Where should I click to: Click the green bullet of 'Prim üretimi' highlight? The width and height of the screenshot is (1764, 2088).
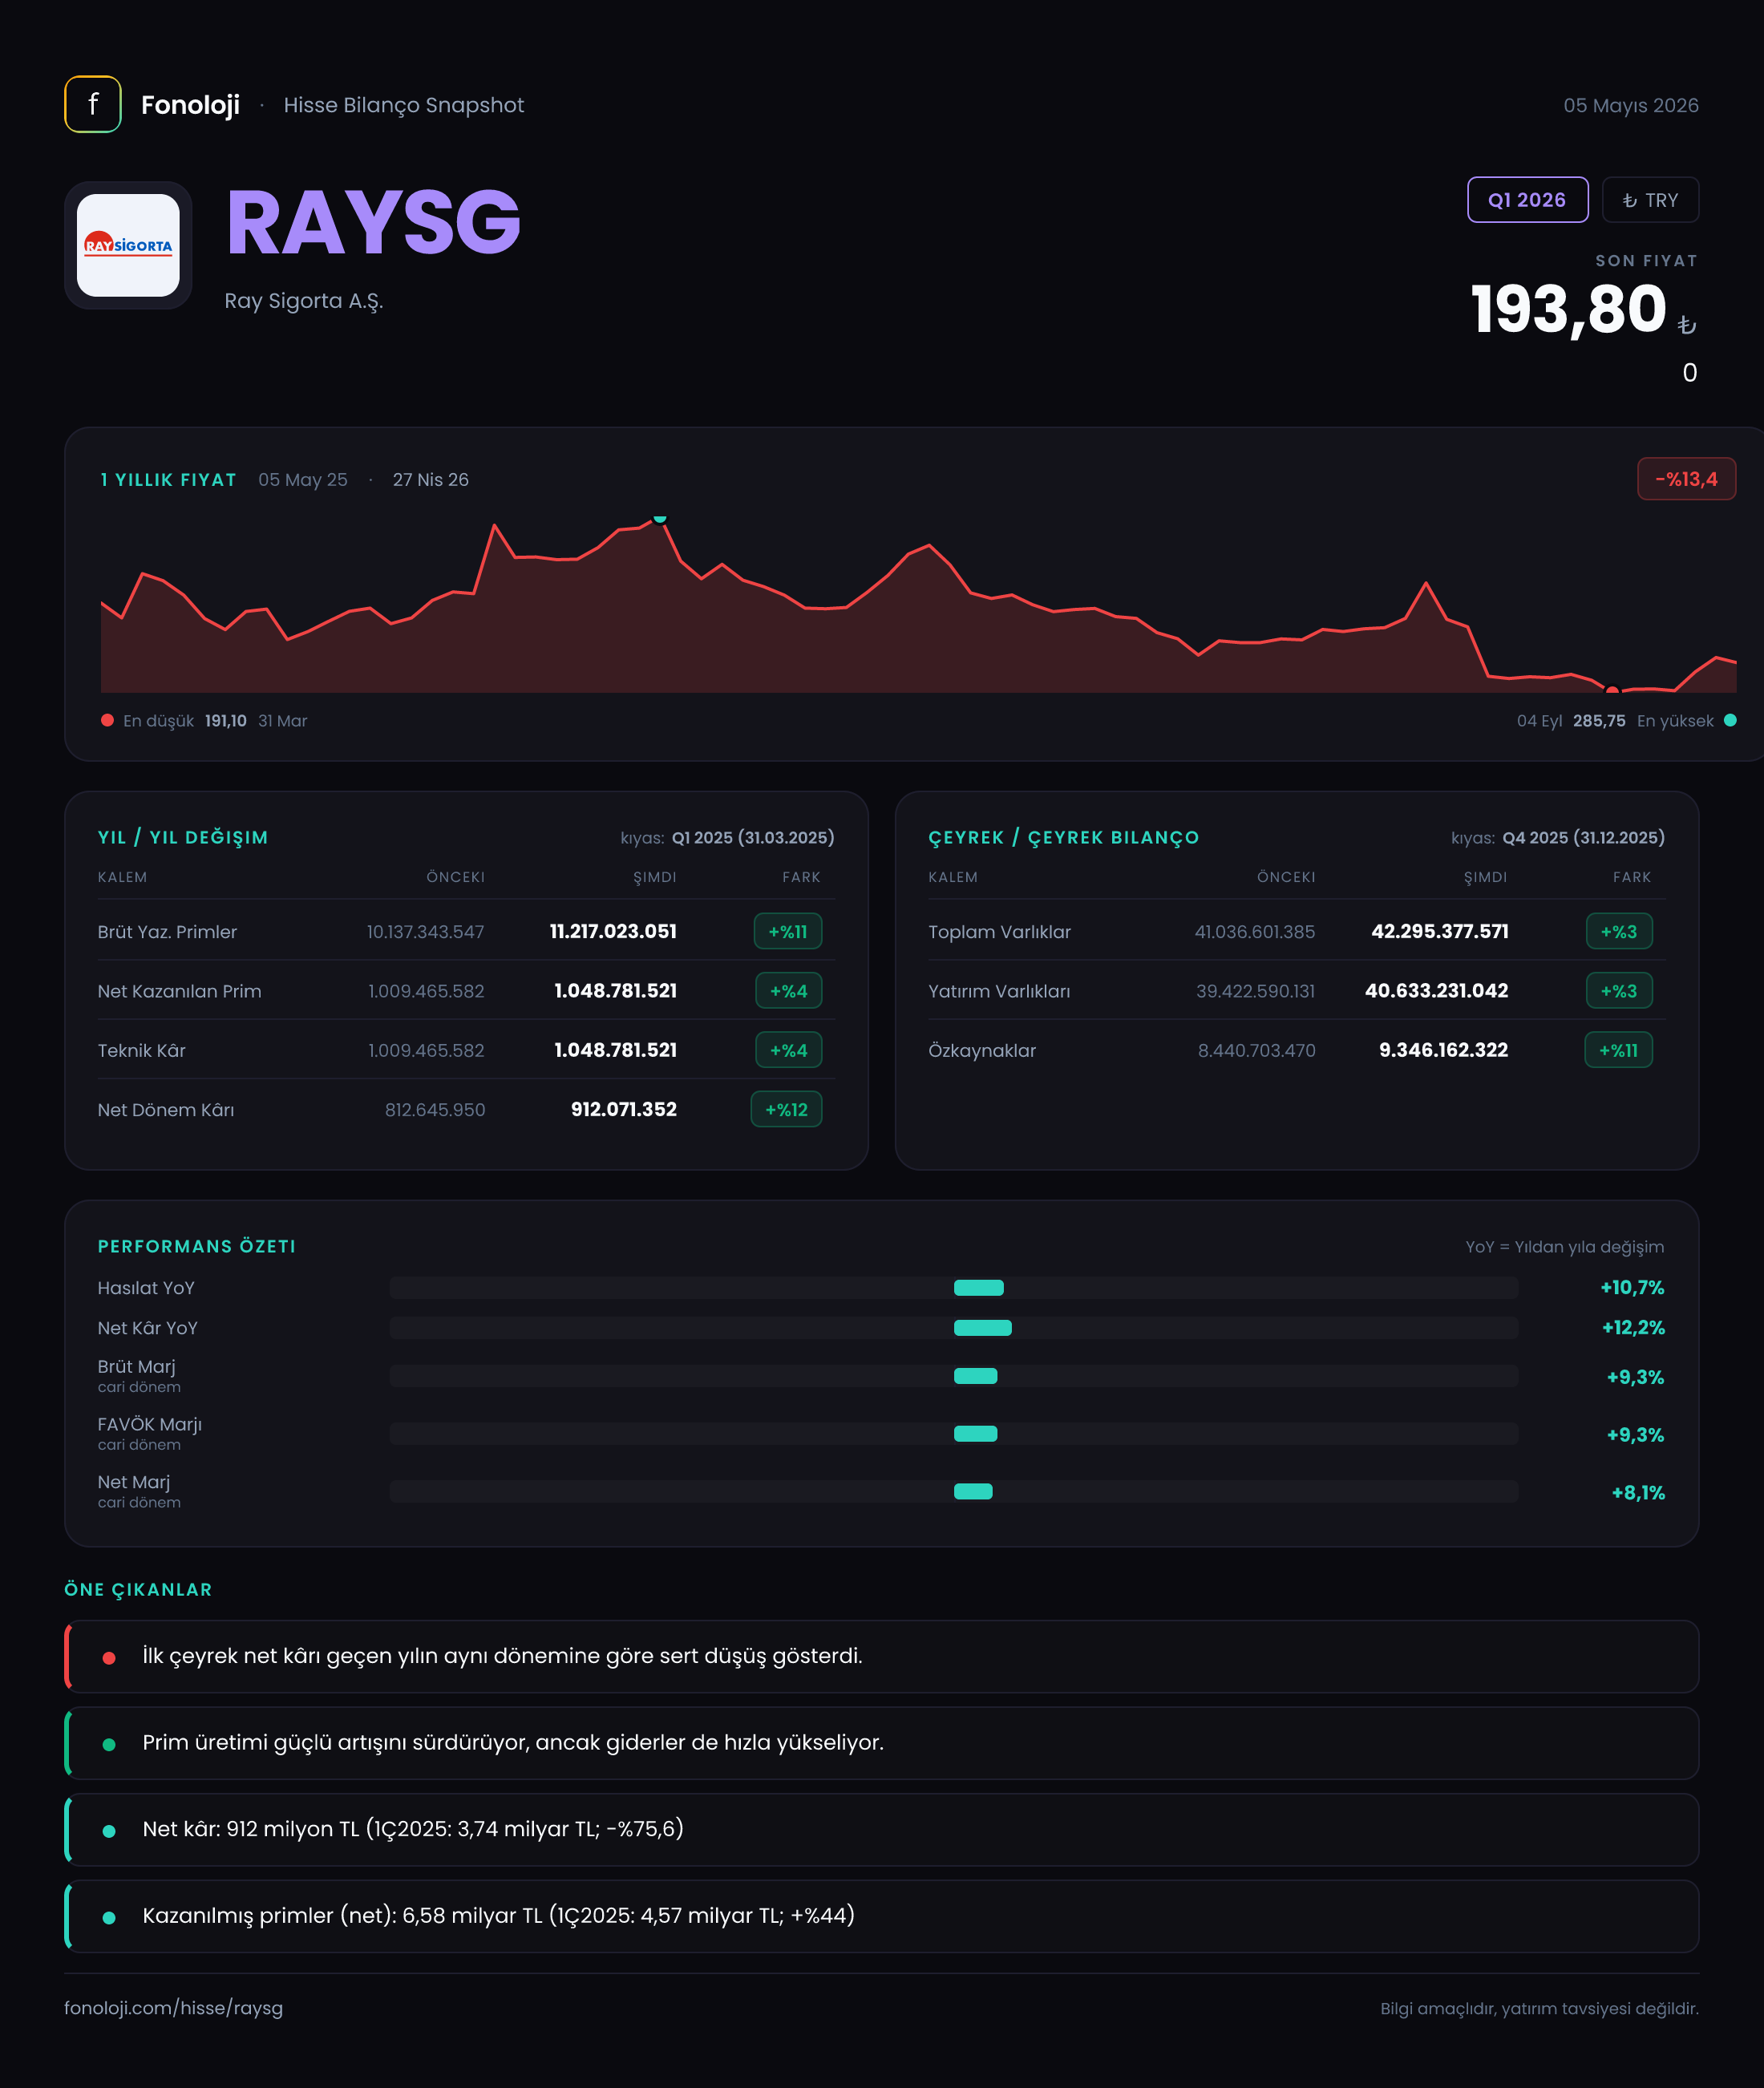point(109,1745)
